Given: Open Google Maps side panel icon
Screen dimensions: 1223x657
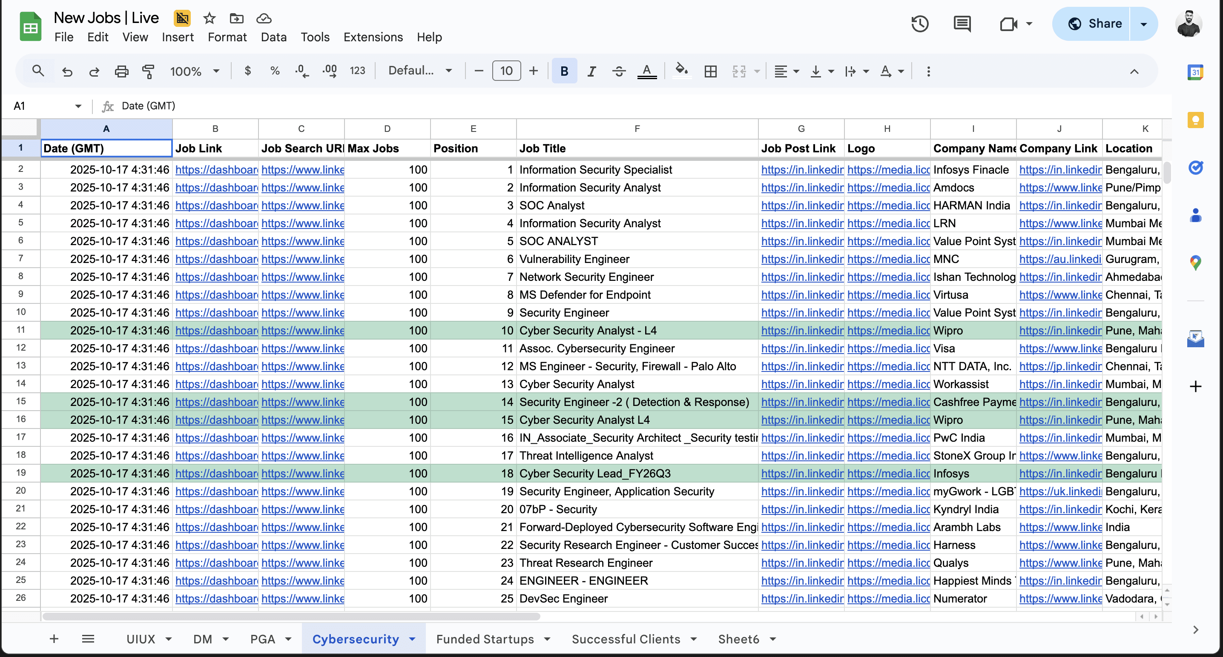Looking at the screenshot, I should click(1195, 262).
